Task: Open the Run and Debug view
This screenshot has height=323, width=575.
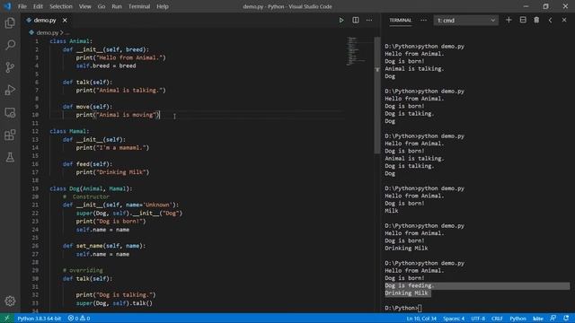Action: 10,90
